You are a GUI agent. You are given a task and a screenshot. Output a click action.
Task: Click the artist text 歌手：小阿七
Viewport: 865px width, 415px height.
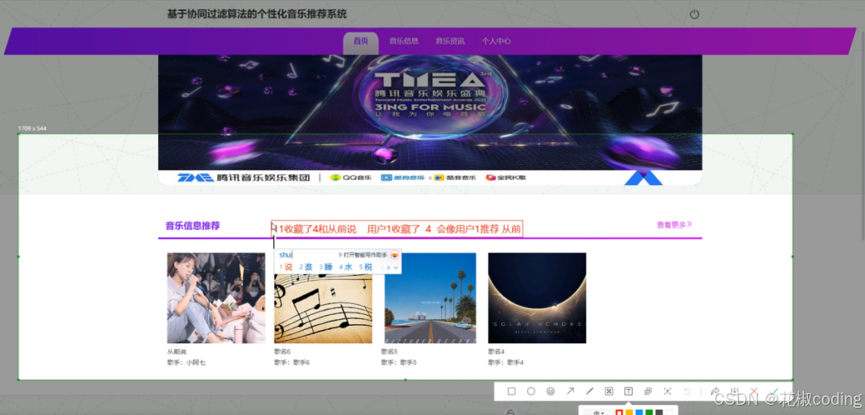pos(186,363)
